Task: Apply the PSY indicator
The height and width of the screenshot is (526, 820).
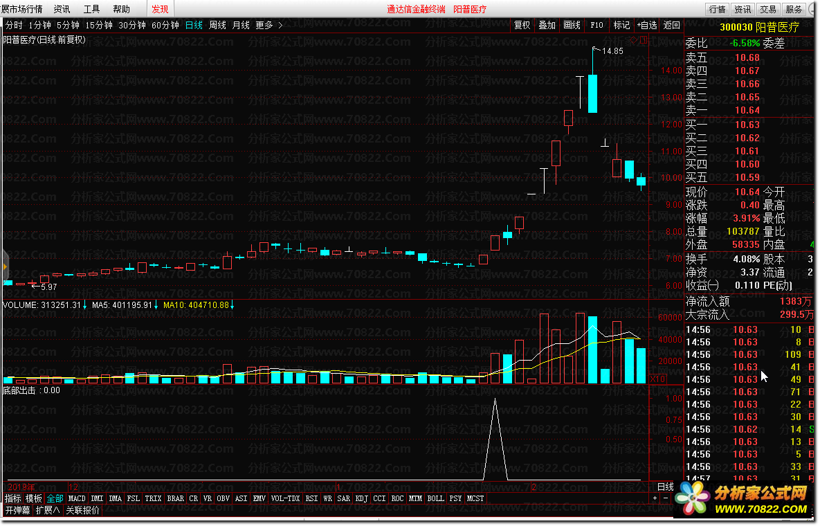Action: [455, 498]
